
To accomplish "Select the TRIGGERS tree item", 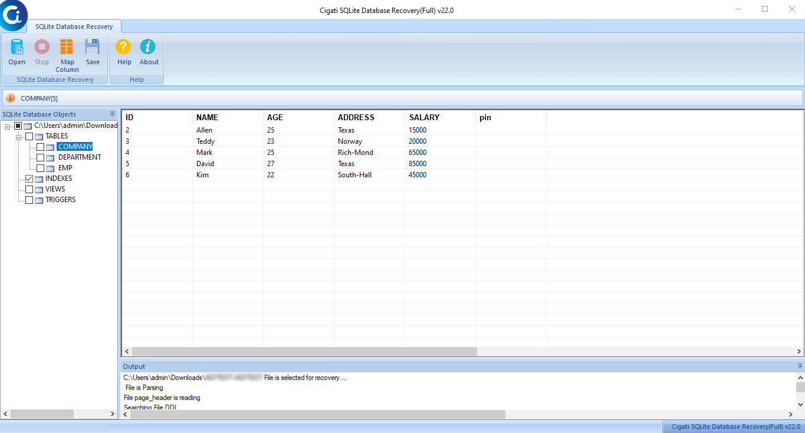I will 60,200.
